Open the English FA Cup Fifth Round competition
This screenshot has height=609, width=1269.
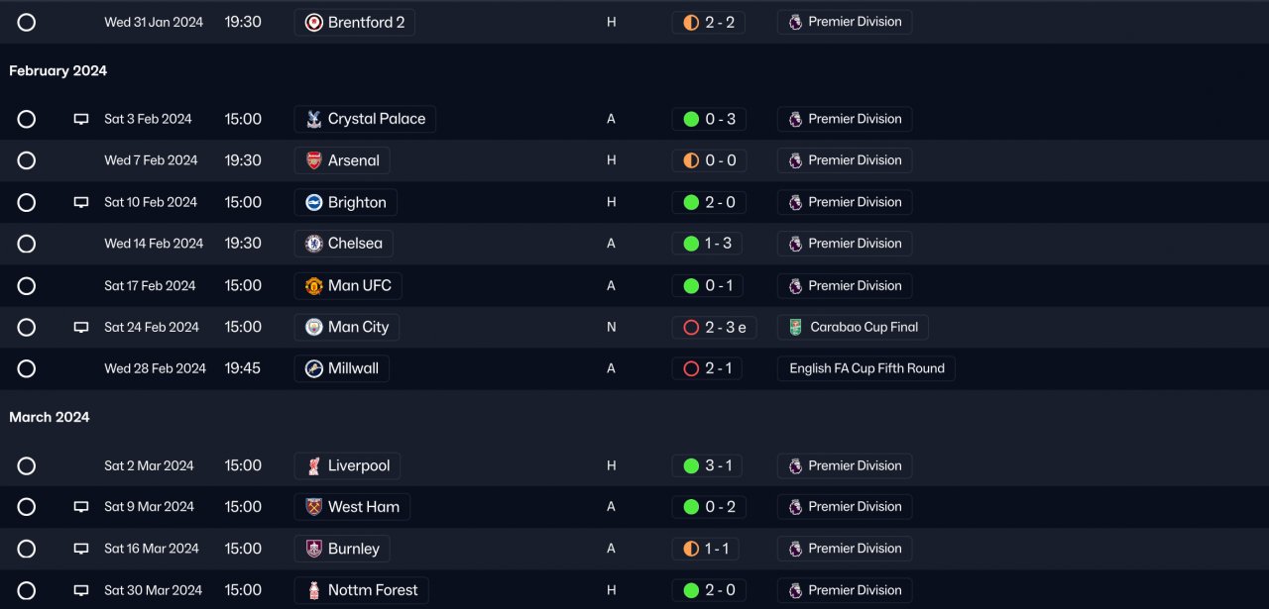pos(866,368)
